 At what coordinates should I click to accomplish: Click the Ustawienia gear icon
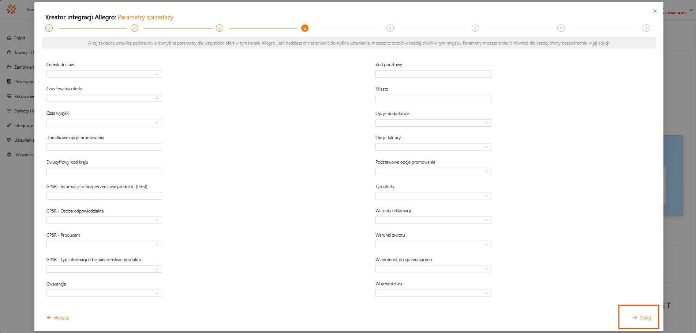coord(9,140)
